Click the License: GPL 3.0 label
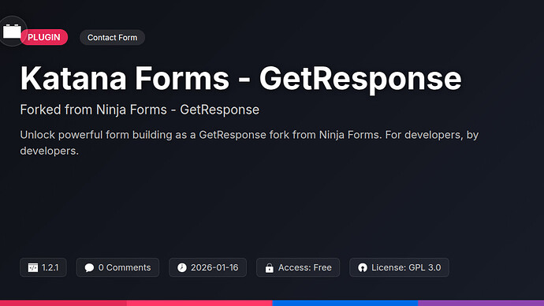Screen dimensions: 544x306 [x=406, y=267]
